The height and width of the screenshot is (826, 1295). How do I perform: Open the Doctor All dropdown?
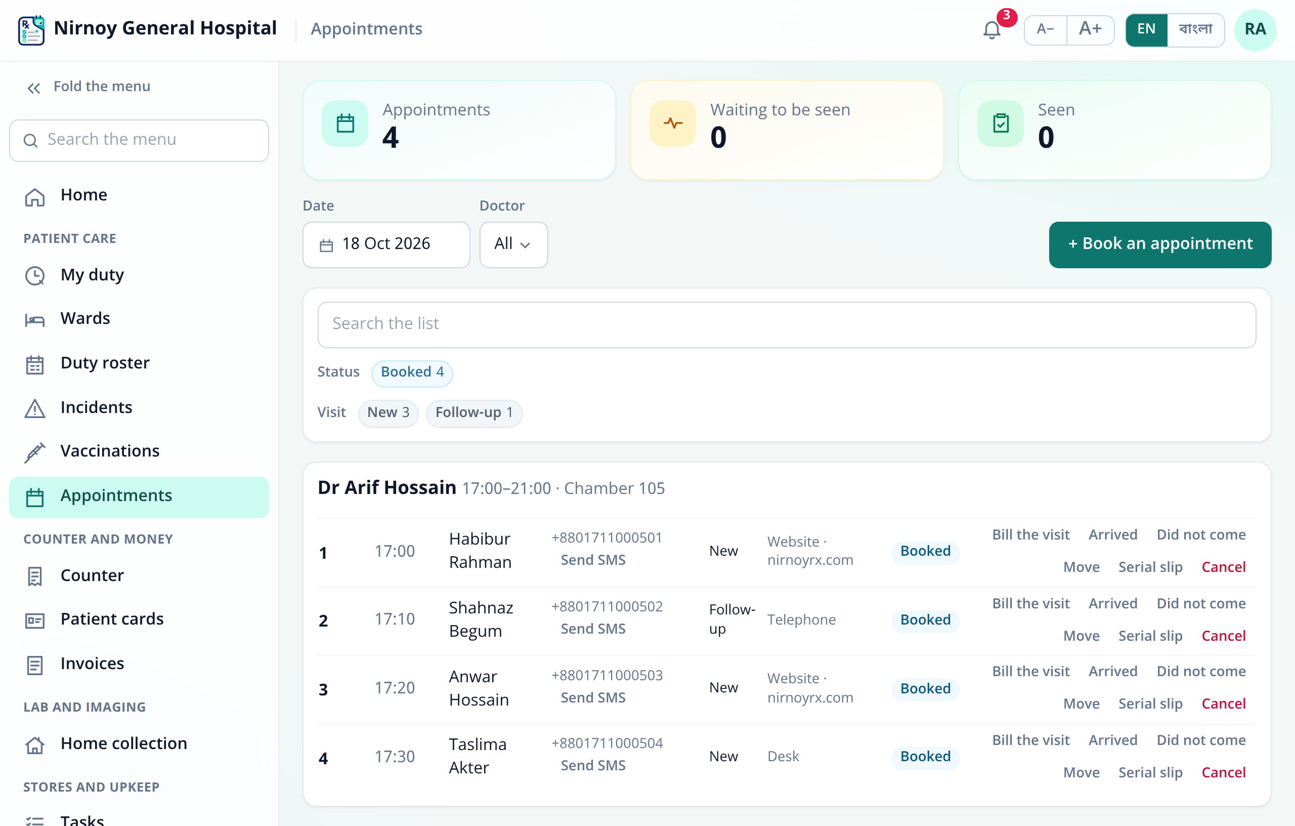point(513,245)
